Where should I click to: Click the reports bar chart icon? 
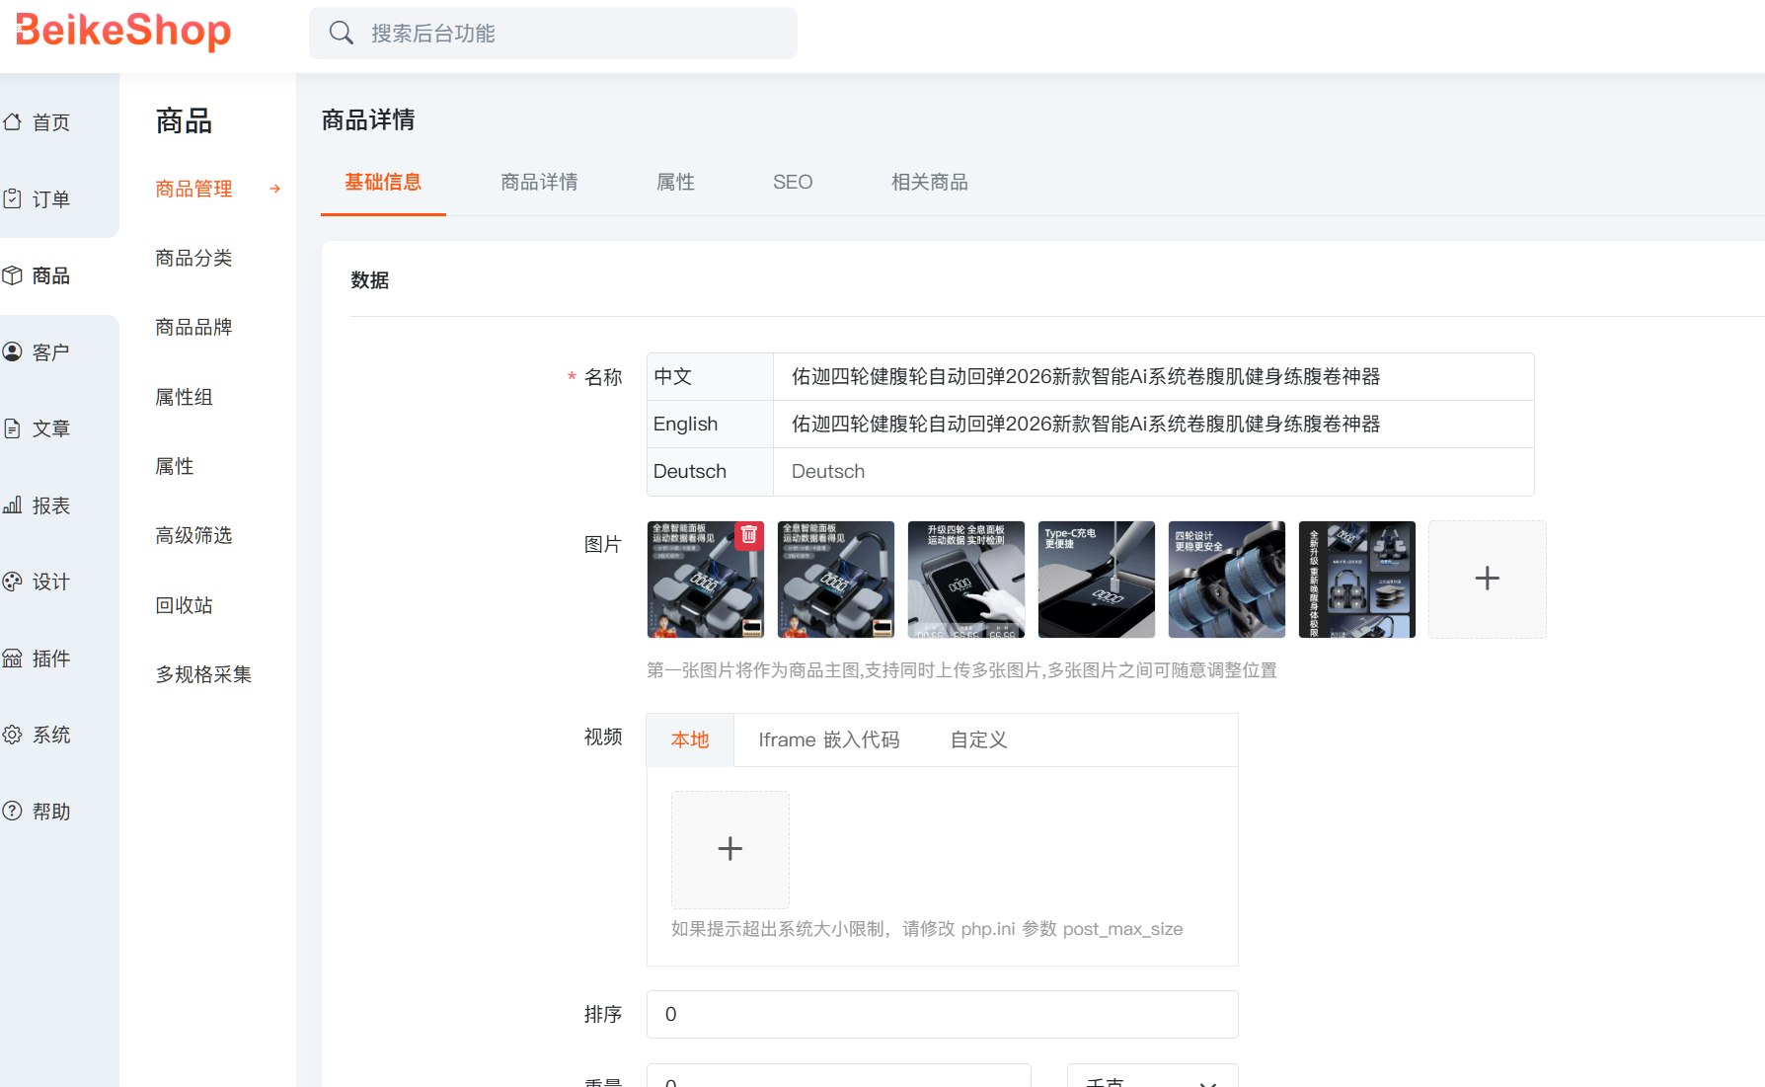click(x=12, y=505)
